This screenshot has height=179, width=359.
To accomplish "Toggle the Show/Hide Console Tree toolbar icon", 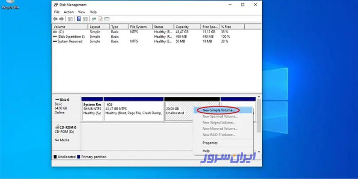I will [x=70, y=19].
